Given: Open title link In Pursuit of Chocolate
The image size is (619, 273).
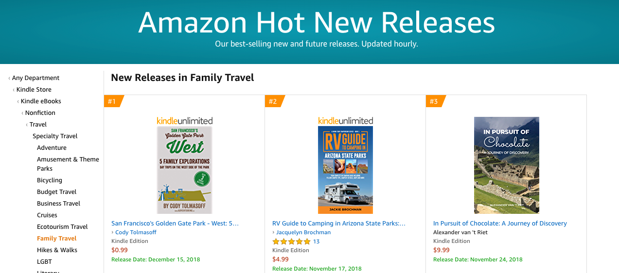Looking at the screenshot, I should point(500,224).
